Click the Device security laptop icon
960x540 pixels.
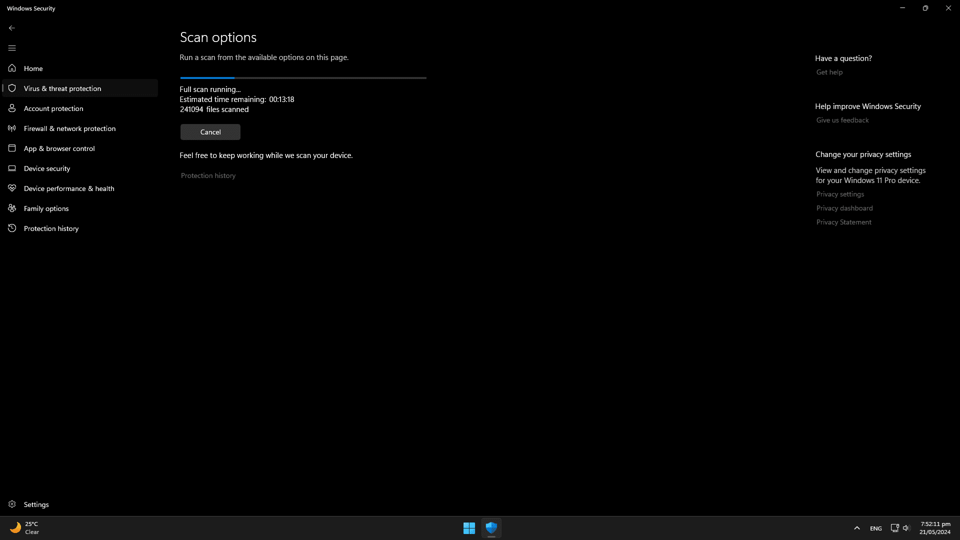point(12,168)
